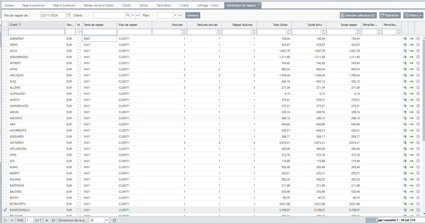Image resolution: width=425 pixels, height=223 pixels.
Task: Click page number input field
Action: click(30, 220)
